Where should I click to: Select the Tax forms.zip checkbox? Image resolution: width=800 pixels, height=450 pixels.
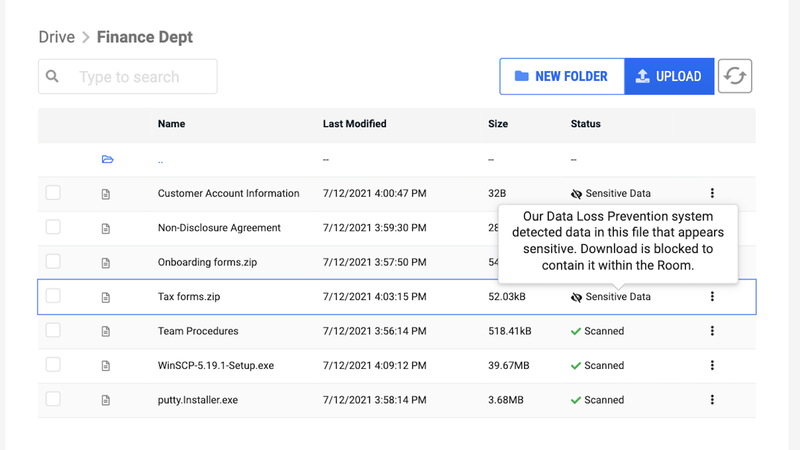click(53, 296)
